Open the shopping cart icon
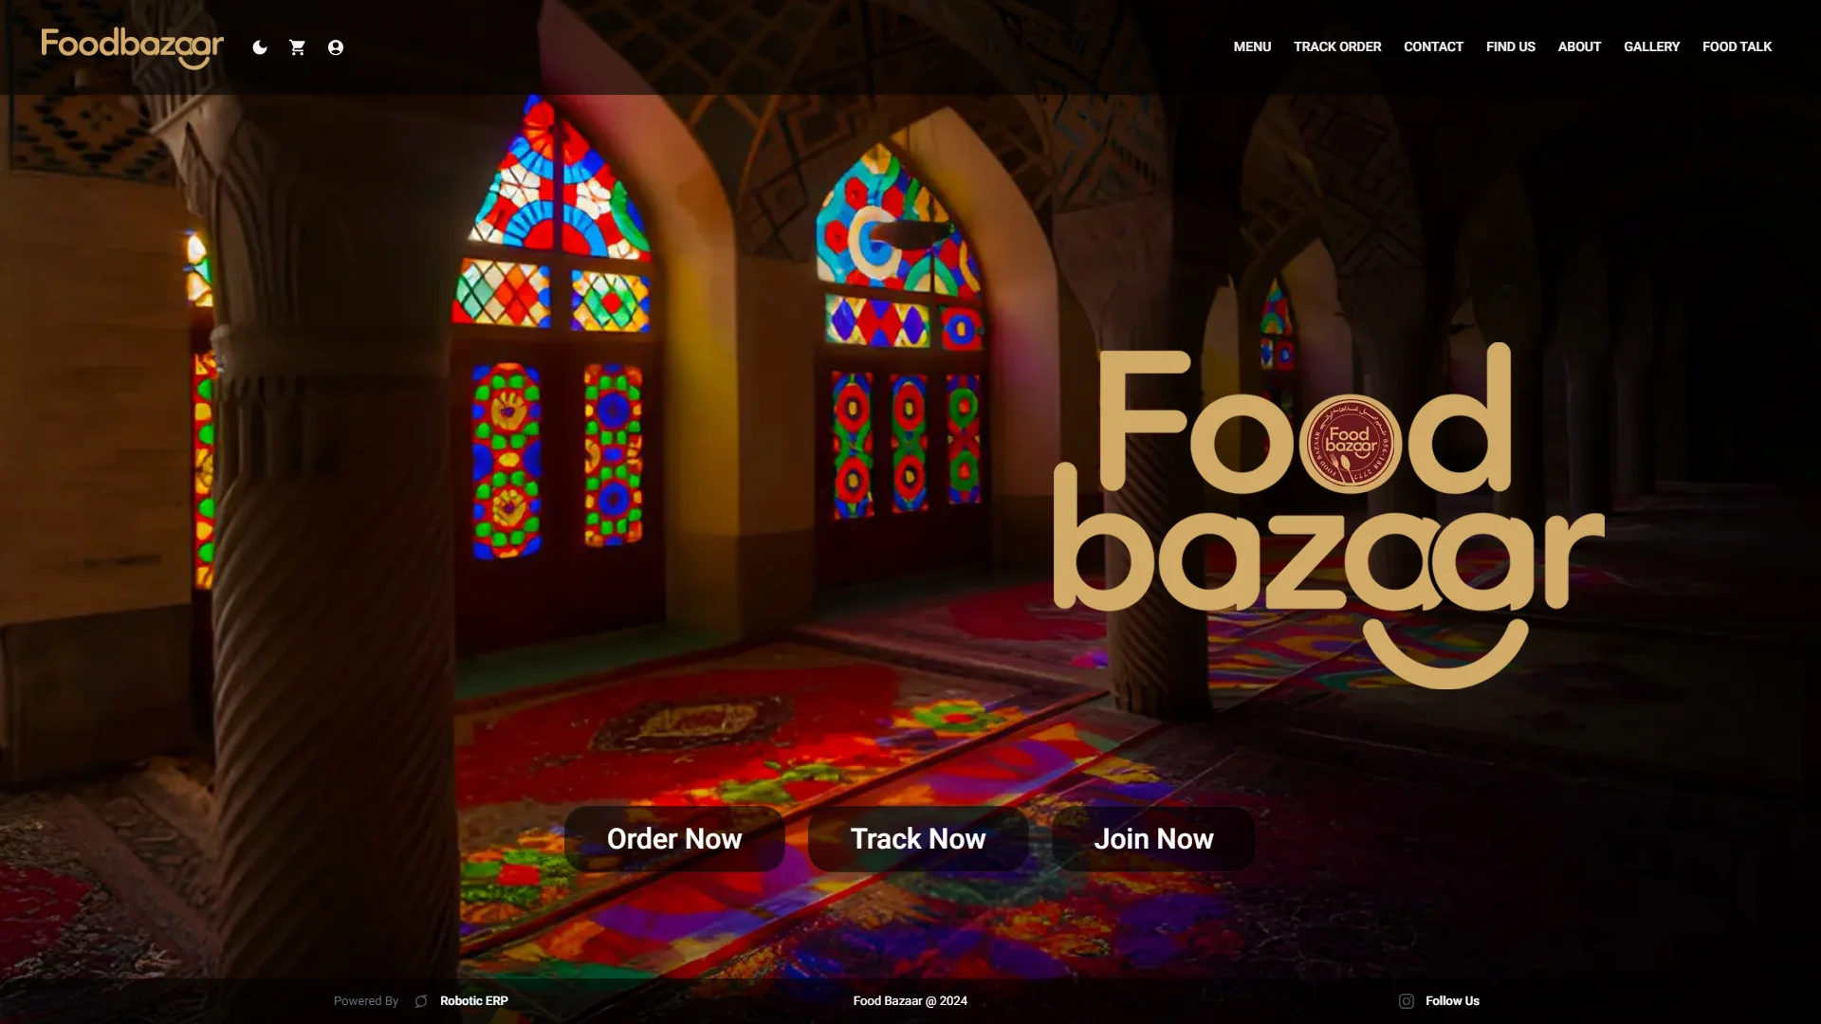 (297, 47)
